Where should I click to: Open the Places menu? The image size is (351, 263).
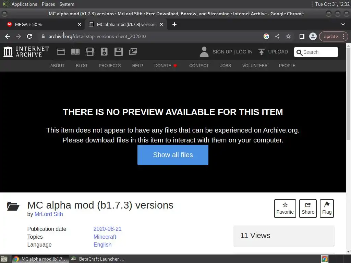click(x=48, y=4)
